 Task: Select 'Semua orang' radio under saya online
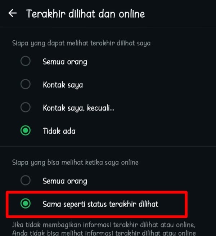point(26,180)
